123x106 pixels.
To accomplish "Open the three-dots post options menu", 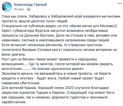I will coord(119,4).
